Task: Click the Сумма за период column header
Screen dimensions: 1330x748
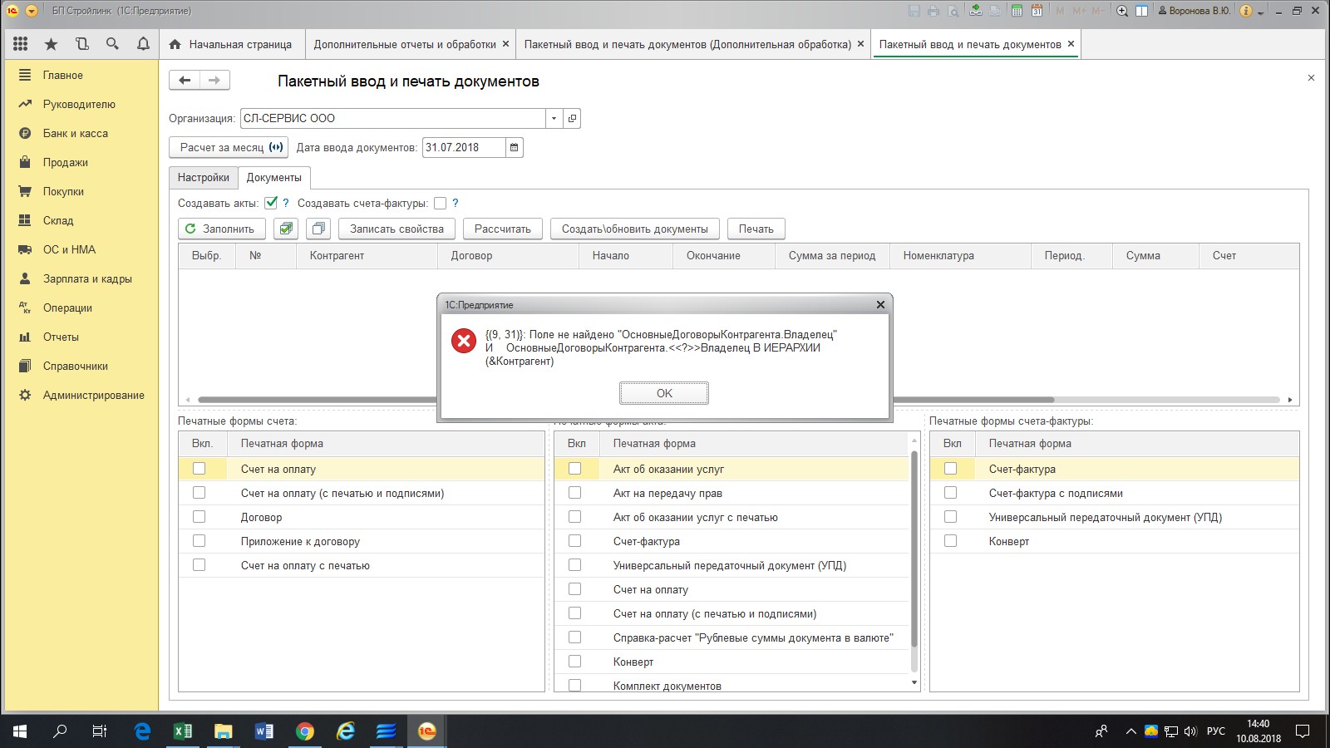Action: (x=832, y=255)
